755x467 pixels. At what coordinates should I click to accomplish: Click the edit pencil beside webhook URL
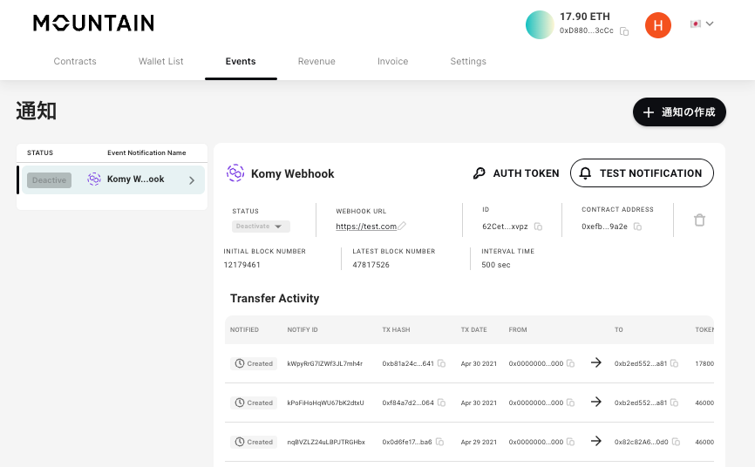coord(402,227)
